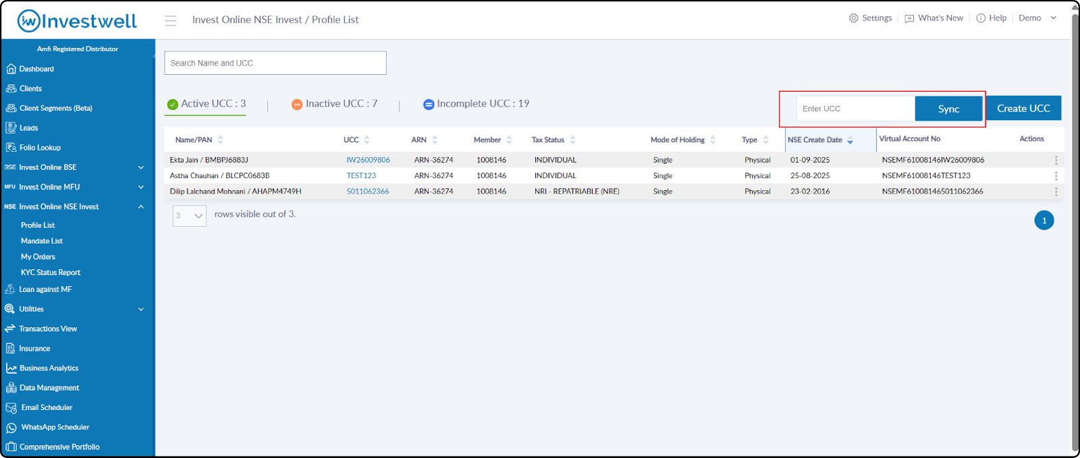Viewport: 1080px width, 458px height.
Task: Open actions menu for Ekta Jain row
Action: (x=1056, y=161)
